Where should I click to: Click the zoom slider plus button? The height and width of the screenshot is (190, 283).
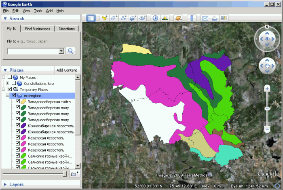coord(267,88)
